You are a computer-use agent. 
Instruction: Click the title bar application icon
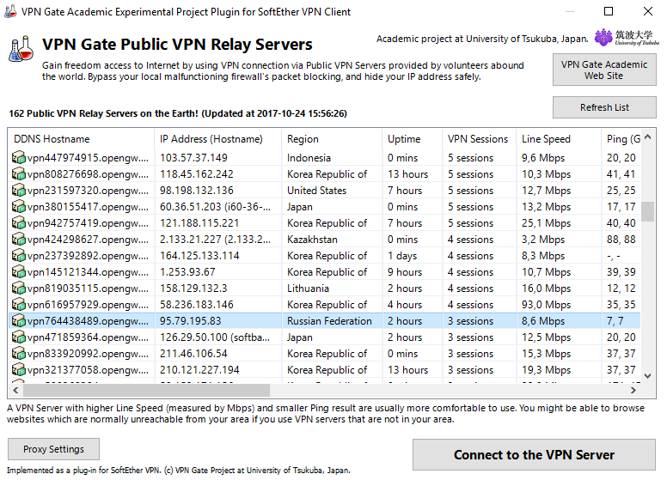(10, 11)
